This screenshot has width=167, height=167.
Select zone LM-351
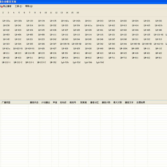[x=65, y=53]
